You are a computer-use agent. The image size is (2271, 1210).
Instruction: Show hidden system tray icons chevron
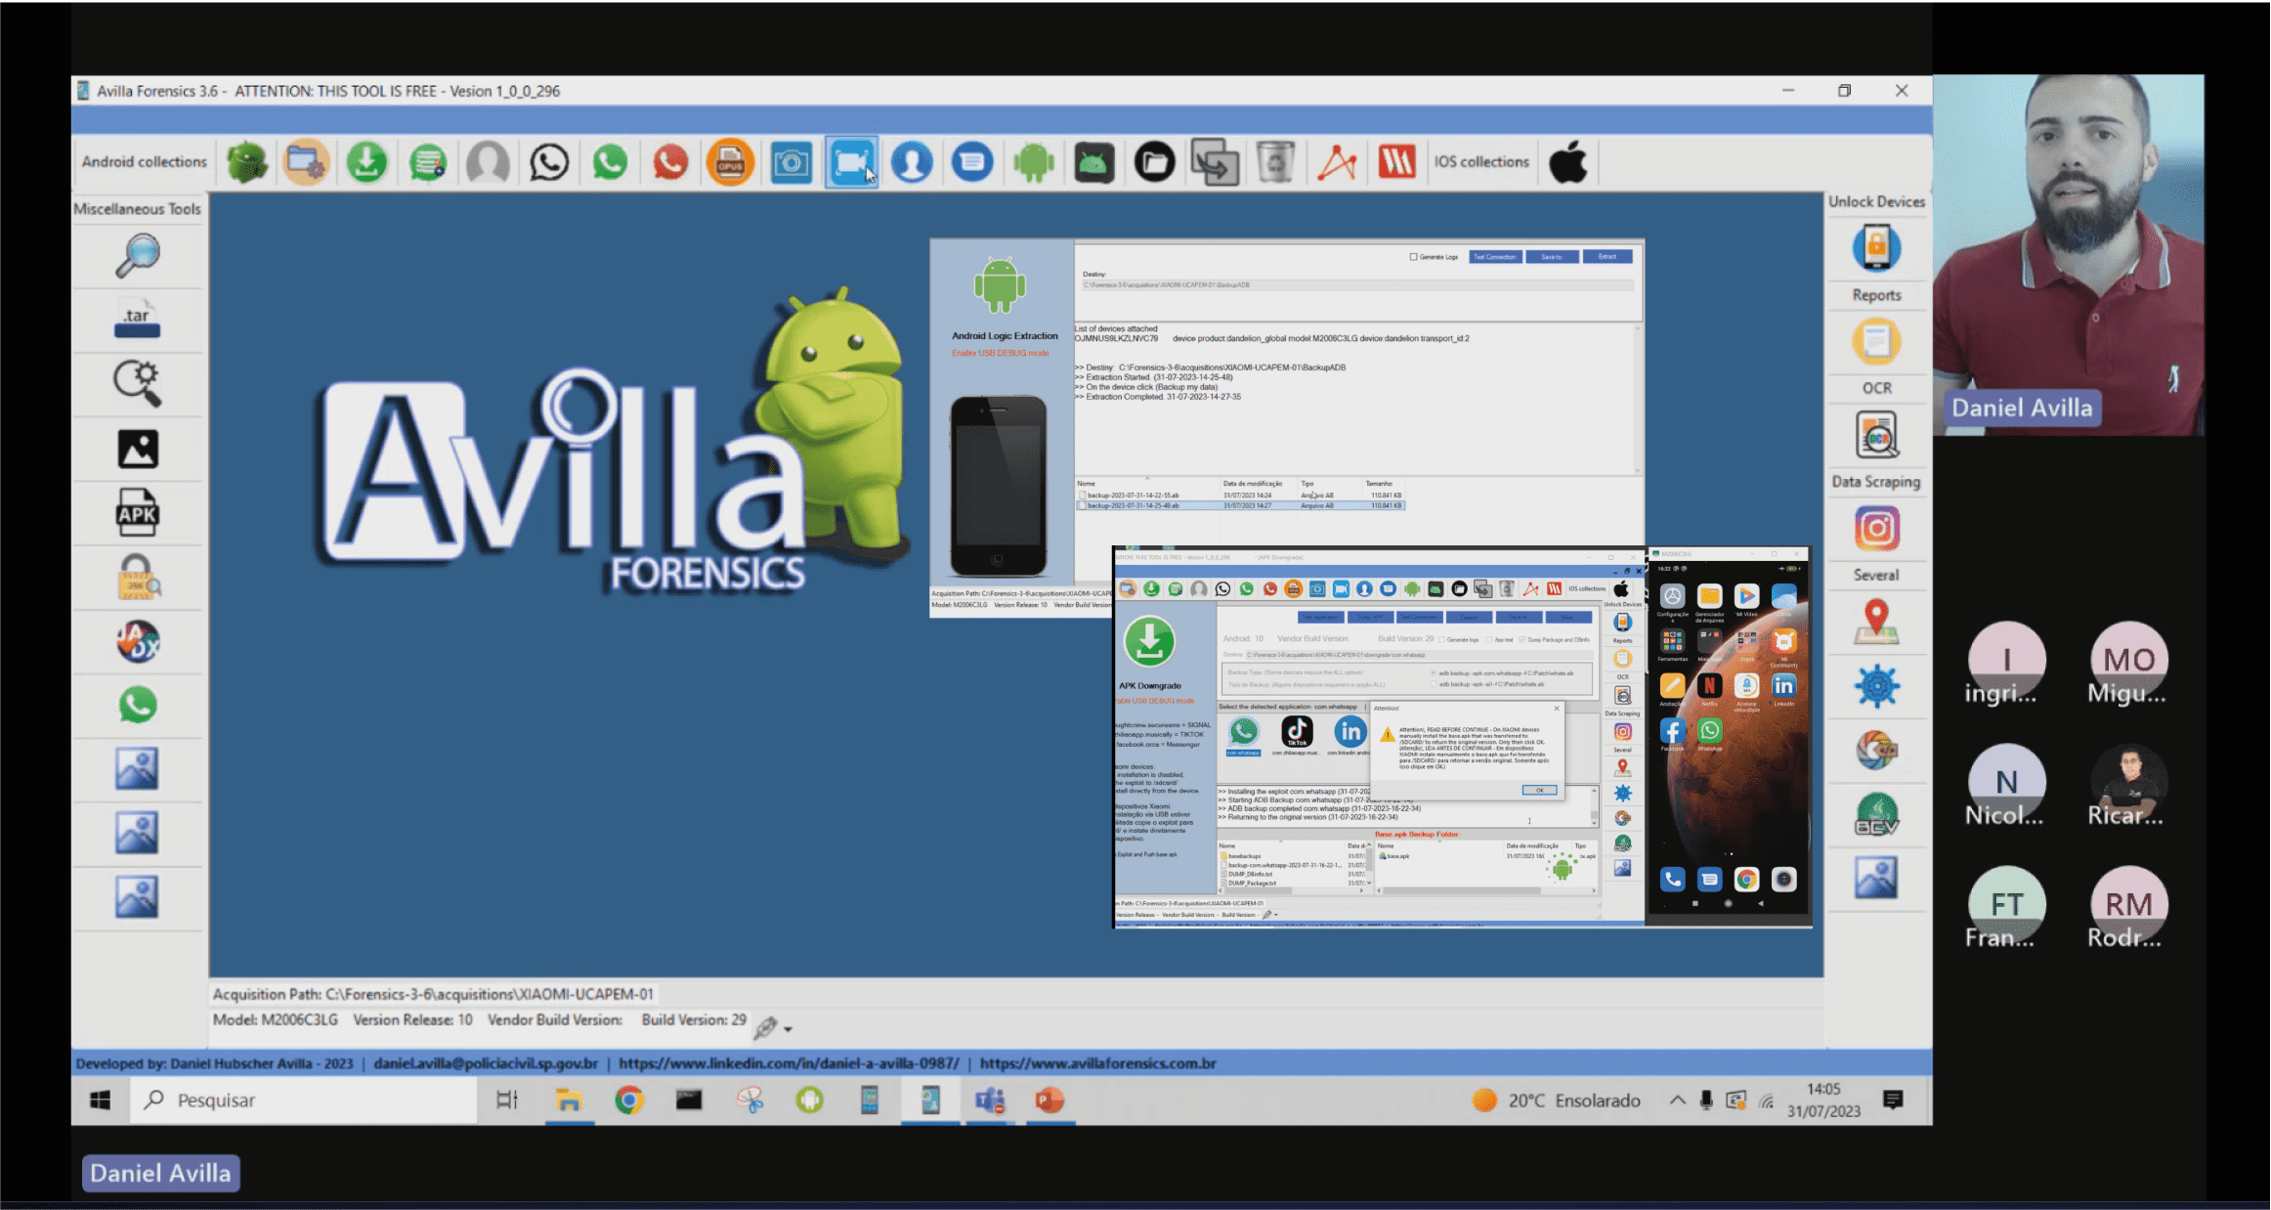click(1677, 1101)
